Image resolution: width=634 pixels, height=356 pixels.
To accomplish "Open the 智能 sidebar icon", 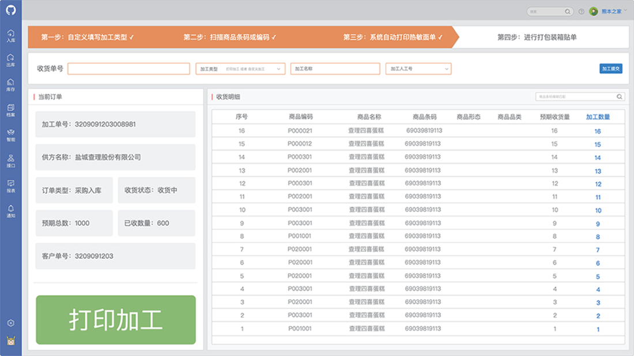I will coord(11,135).
